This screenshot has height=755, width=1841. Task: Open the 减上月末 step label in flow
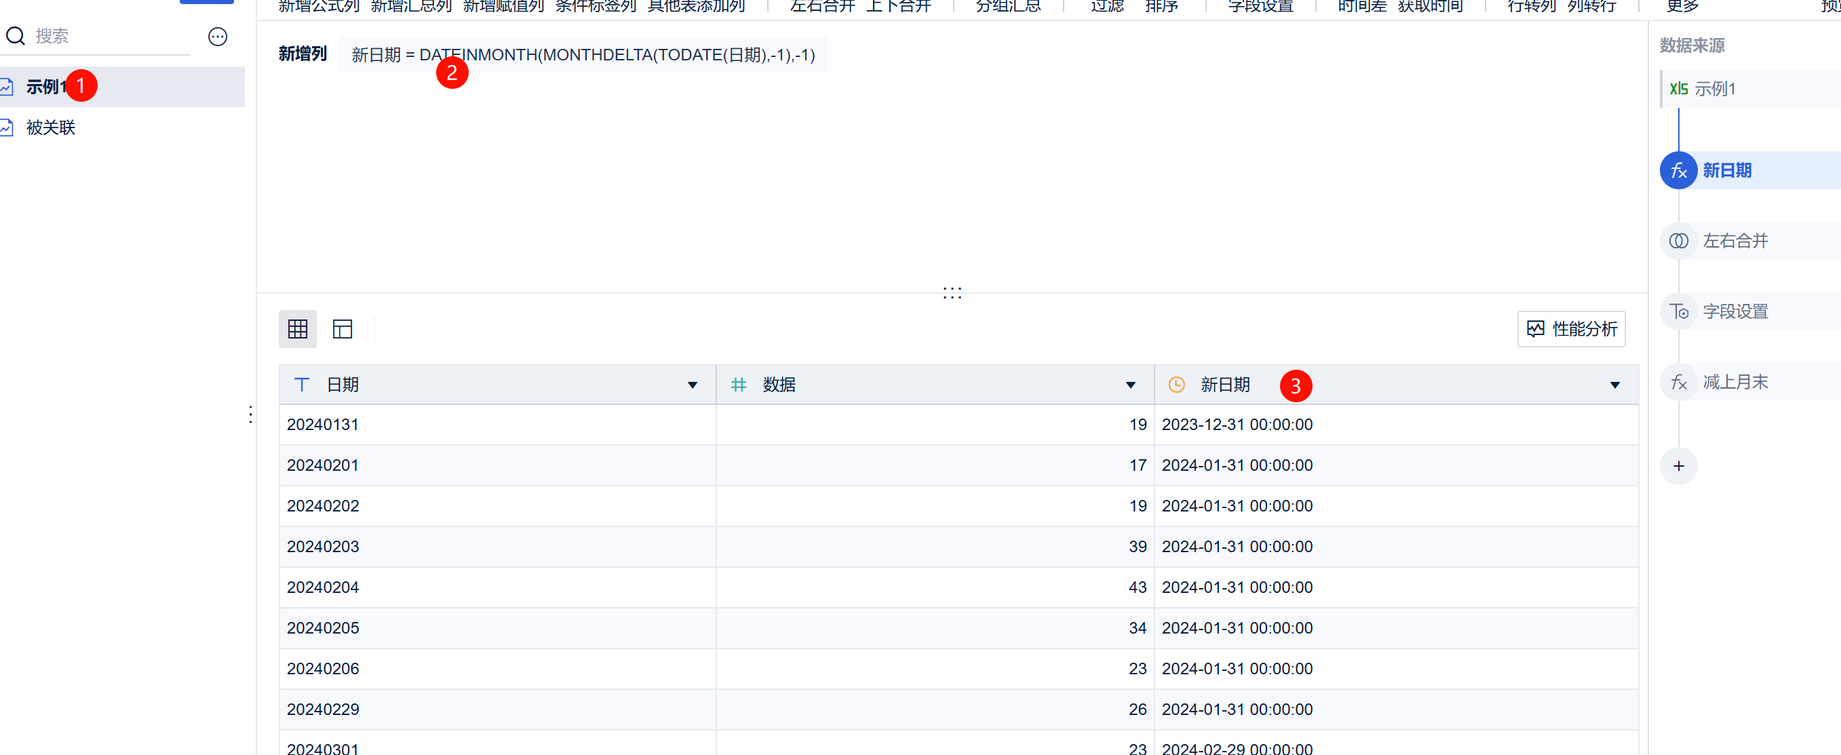tap(1735, 383)
